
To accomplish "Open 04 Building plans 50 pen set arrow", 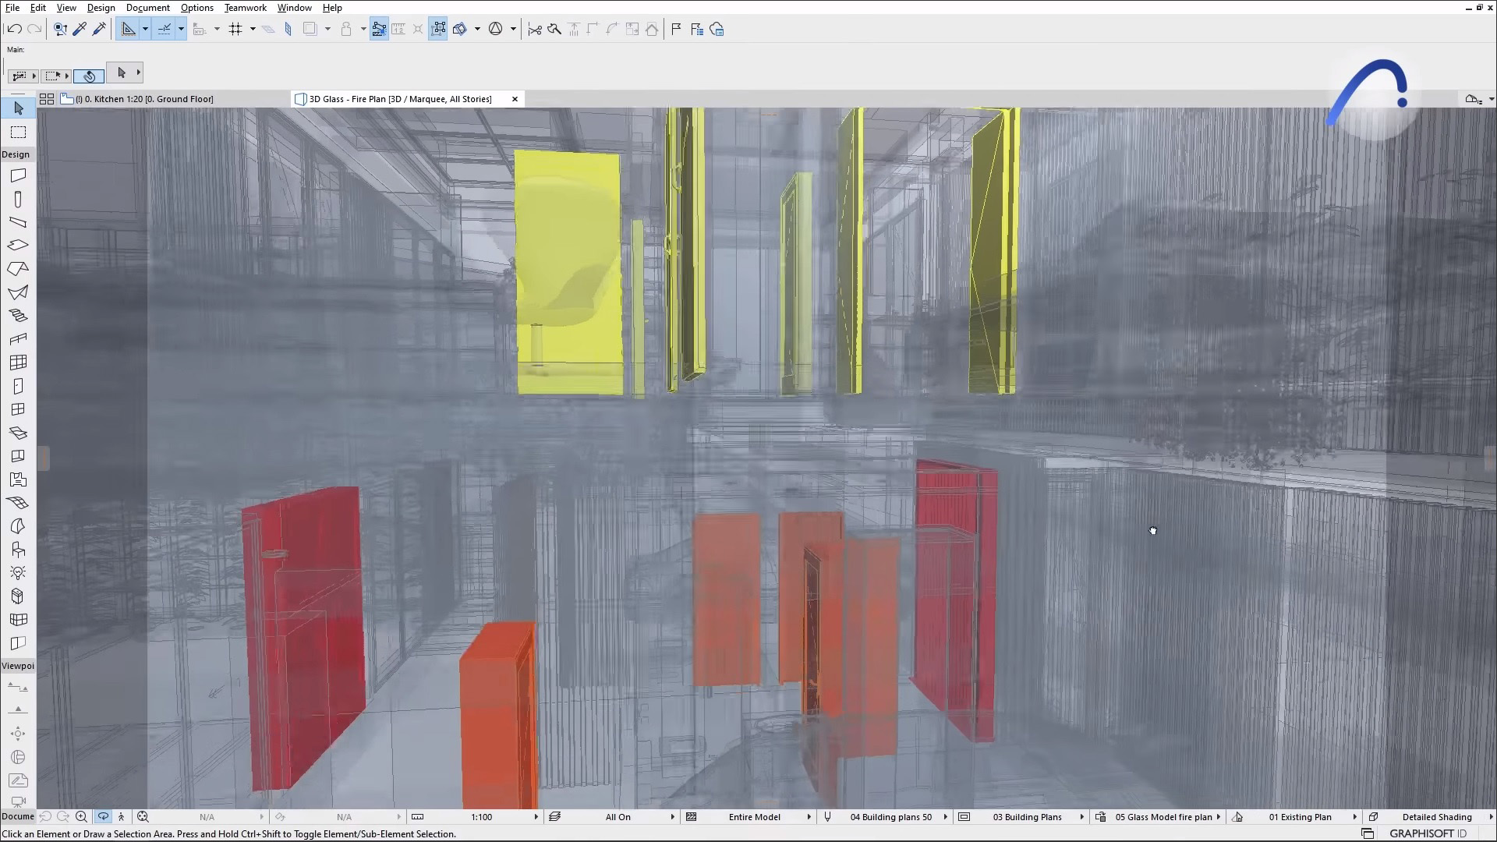I will 945,817.
